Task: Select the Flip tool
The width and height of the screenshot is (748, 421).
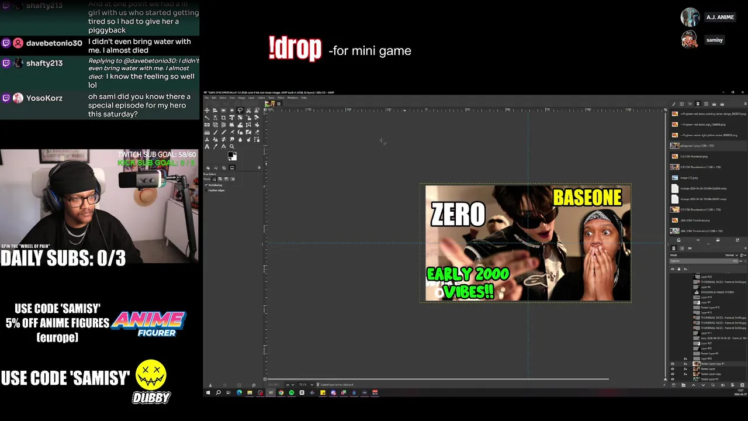Action: pyautogui.click(x=207, y=125)
